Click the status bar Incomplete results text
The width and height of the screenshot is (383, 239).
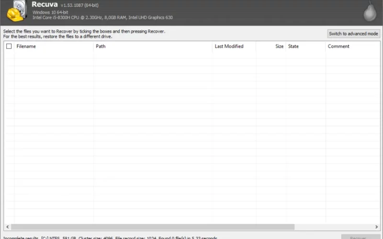click(110, 238)
